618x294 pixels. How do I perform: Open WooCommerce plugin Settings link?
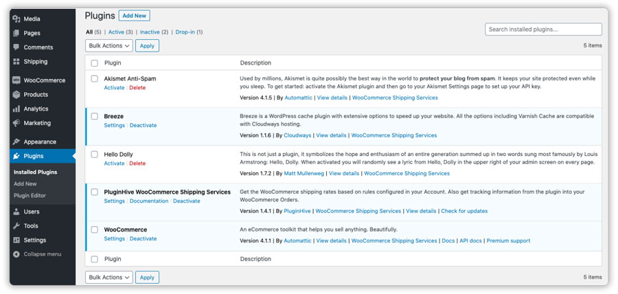(x=114, y=238)
